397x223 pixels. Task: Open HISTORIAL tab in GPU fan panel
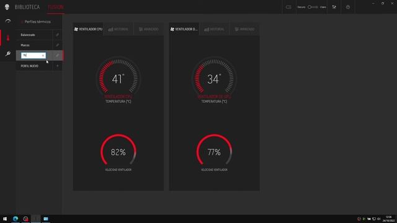point(214,29)
